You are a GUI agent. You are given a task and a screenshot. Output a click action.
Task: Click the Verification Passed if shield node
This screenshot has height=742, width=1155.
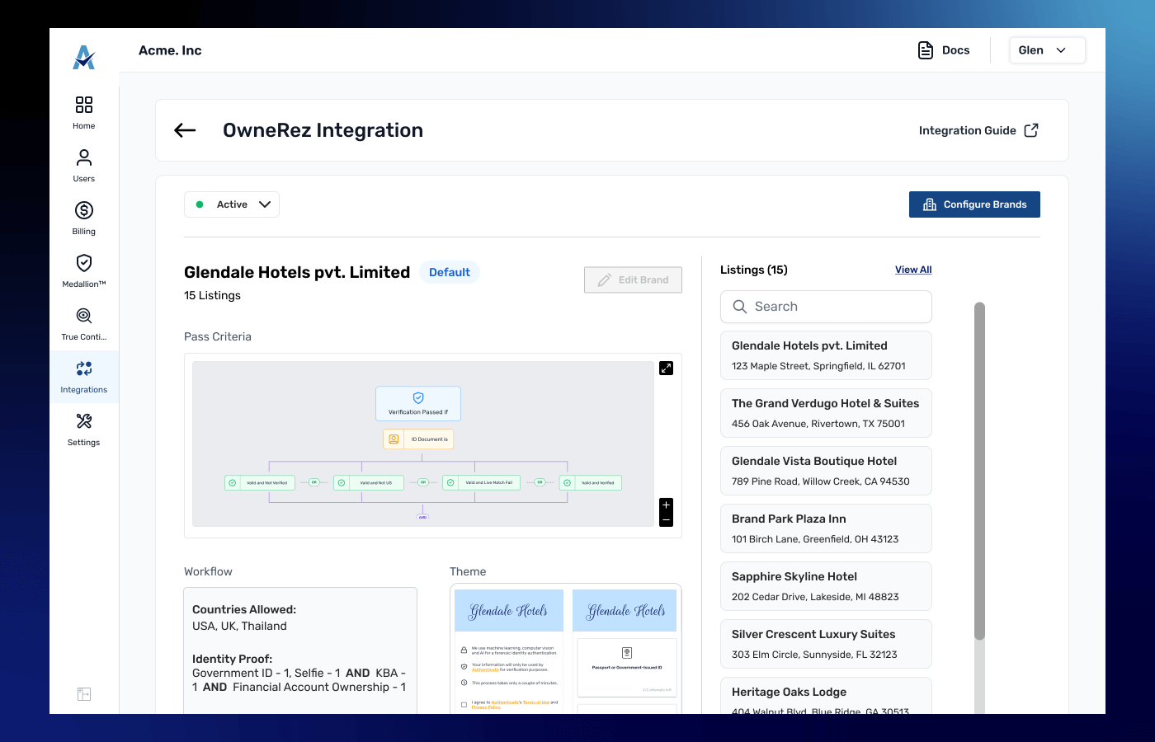[x=418, y=403]
